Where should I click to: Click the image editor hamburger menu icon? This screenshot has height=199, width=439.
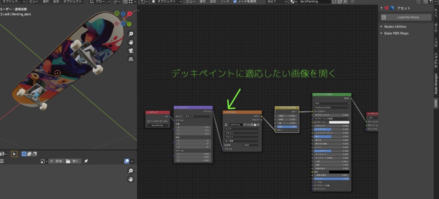(x=2, y=161)
